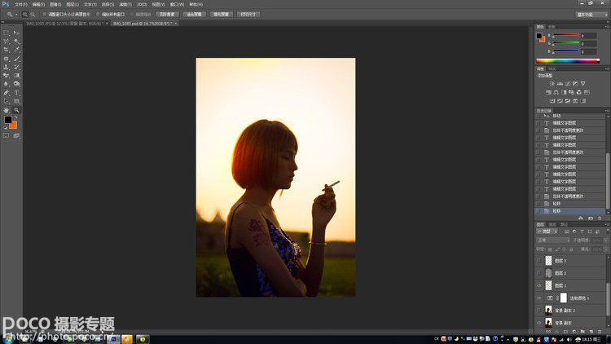
Task: Open the 滤镜 menu
Action: [x=125, y=4]
